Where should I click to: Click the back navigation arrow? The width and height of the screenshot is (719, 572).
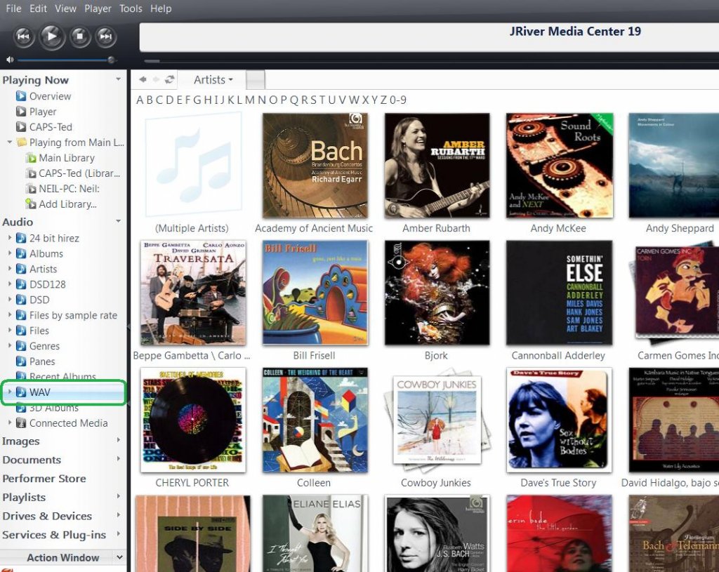point(143,80)
